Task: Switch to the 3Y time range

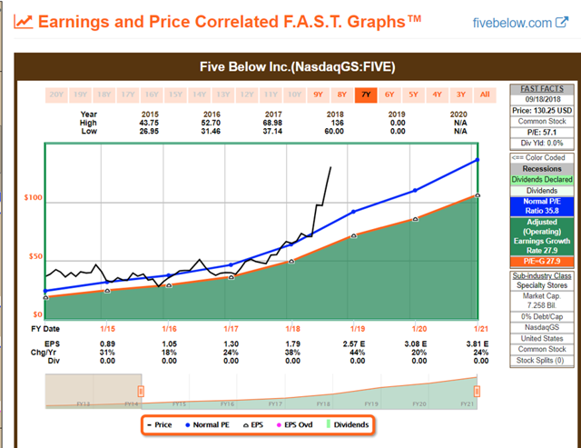Action: pos(461,95)
